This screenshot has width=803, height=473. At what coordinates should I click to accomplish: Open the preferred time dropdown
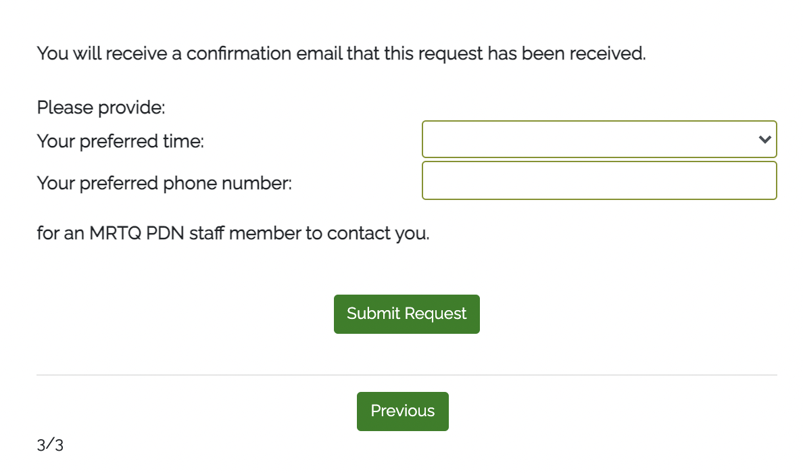click(x=599, y=139)
